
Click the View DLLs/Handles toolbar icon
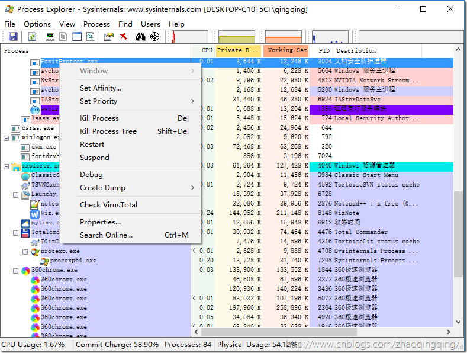pyautogui.click(x=90, y=37)
